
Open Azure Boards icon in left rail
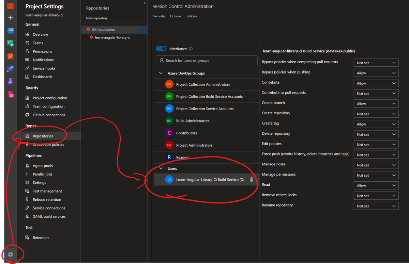11,43
